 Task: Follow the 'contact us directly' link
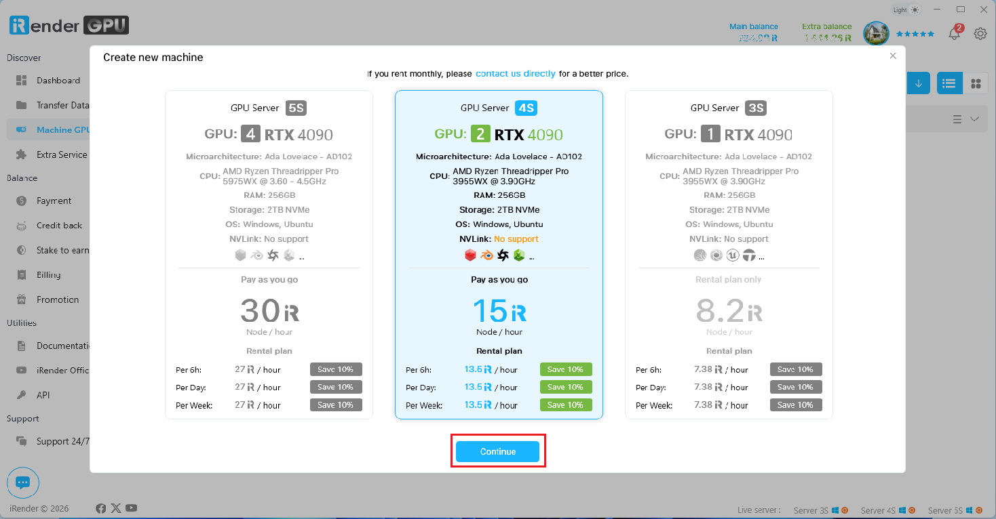pos(516,73)
